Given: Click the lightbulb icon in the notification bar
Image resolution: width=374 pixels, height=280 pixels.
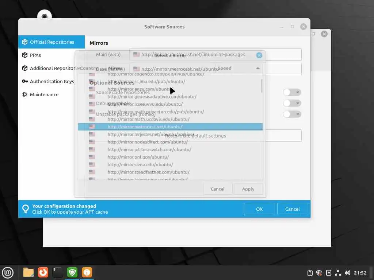Looking at the screenshot, I should point(25,209).
